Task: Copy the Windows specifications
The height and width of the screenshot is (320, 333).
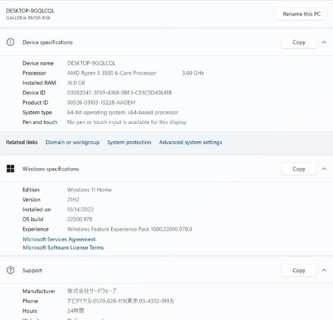Action: pyautogui.click(x=299, y=169)
